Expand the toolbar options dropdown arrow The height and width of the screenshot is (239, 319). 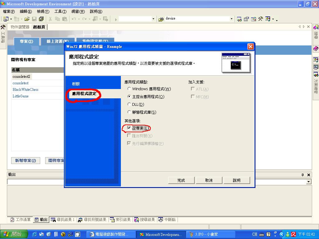[x=277, y=20]
